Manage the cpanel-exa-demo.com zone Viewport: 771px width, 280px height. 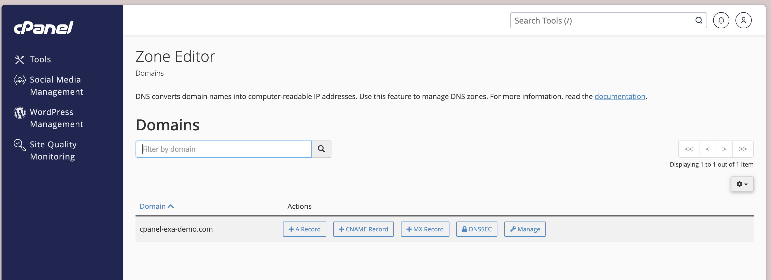[525, 229]
